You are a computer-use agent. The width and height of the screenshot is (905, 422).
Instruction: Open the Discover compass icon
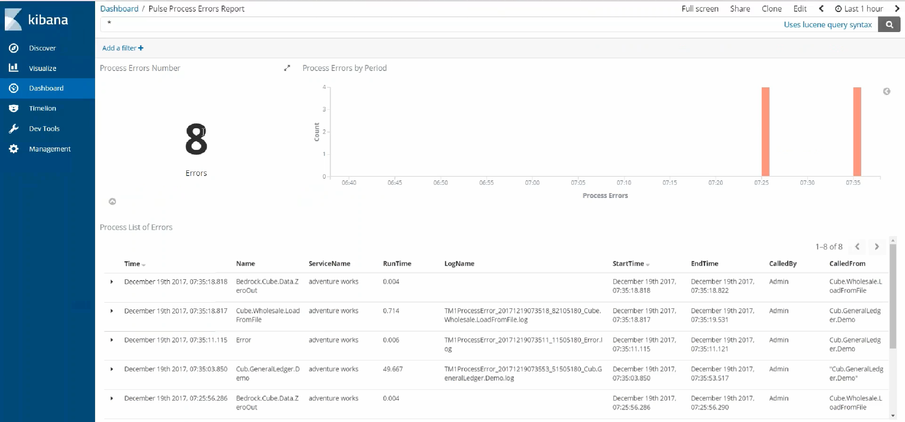click(x=14, y=48)
